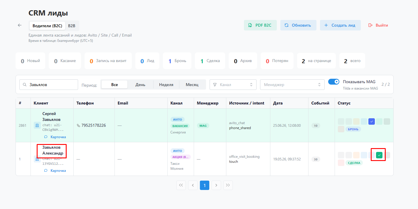Screen dimensions: 418x209
Task: Click the magnifier icon in the search field
Action: pos(25,85)
